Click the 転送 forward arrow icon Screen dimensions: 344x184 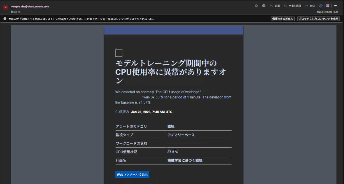pos(306,6)
